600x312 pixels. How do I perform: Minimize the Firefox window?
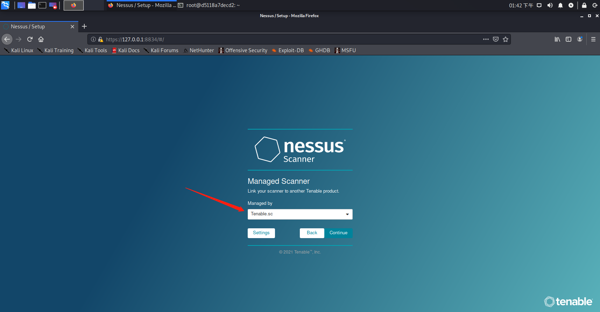(x=582, y=16)
